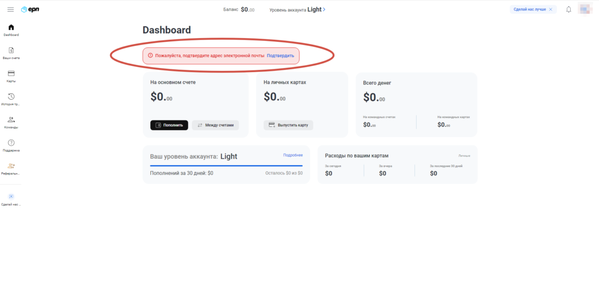This screenshot has width=599, height=301.
Task: Click the account level progress bar
Action: (226, 165)
